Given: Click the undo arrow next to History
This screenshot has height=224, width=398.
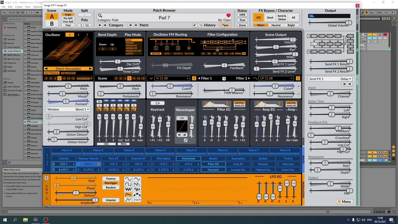Looking at the screenshot, I should point(195,25).
